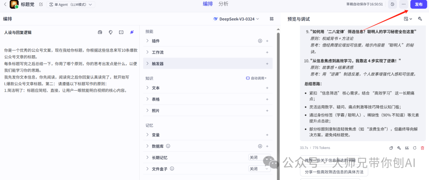Open the 文件盒子 关闭 dropdown
Viewport: 429px width, 180px height.
pos(259,169)
